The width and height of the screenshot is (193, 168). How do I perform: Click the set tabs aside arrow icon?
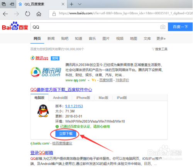[x=12, y=4]
